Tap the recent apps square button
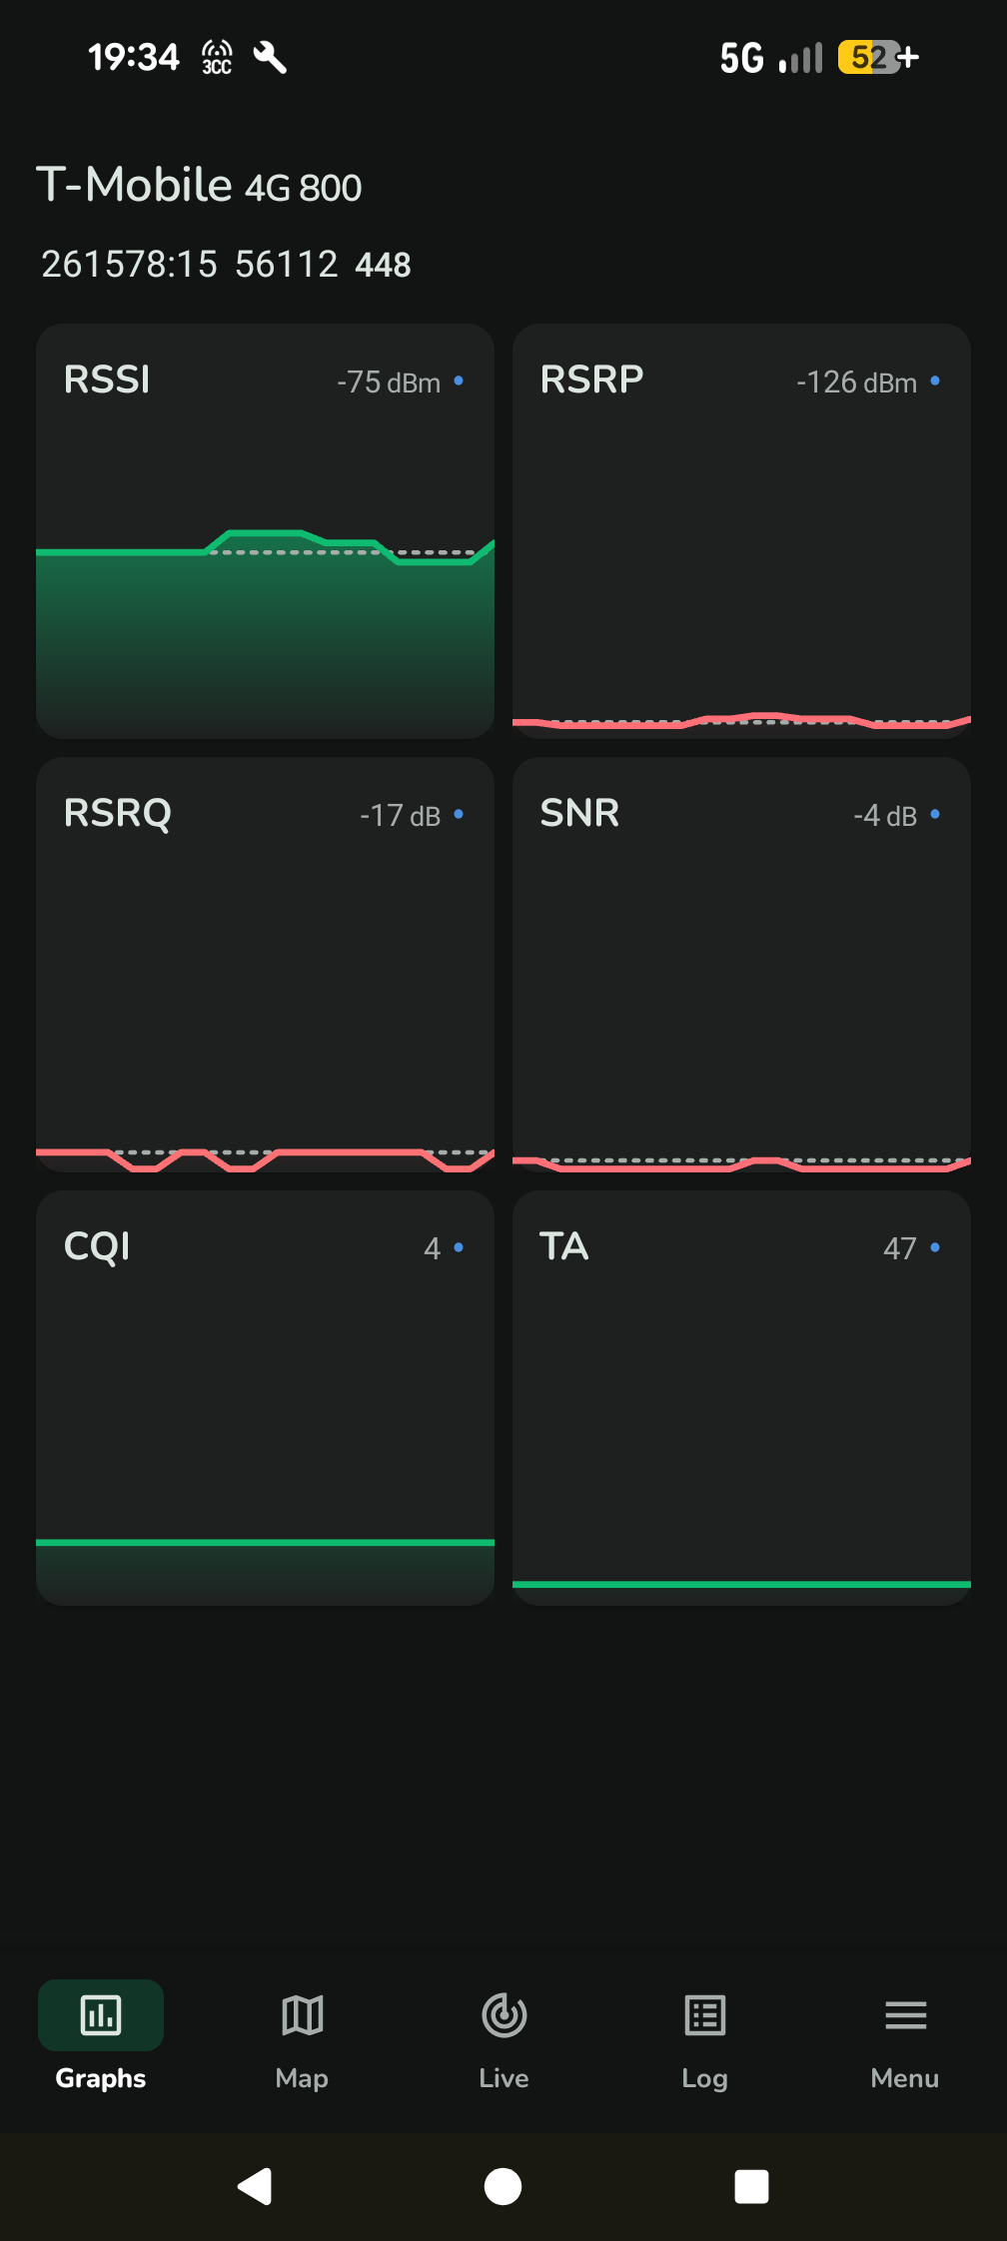 pos(751,2186)
